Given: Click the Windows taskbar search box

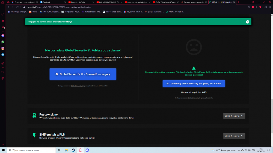Looking at the screenshot, I should tap(31, 150).
